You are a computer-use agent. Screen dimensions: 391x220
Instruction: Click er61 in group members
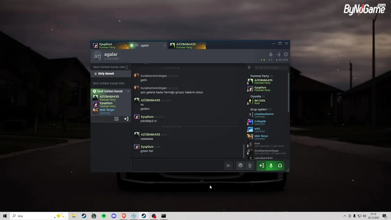258,130
